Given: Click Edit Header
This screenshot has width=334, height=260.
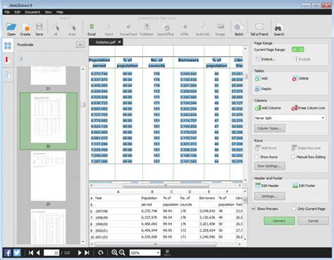Looking at the screenshot, I should [x=266, y=185].
